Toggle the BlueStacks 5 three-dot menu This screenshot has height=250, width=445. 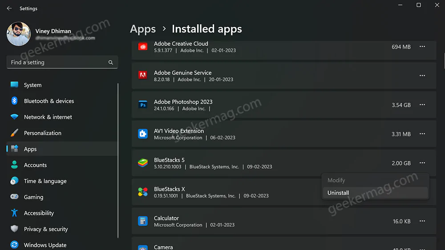point(422,163)
